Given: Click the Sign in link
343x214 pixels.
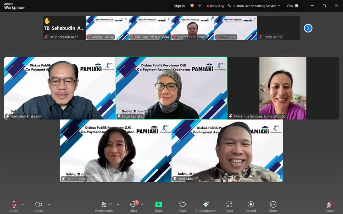Looking at the screenshot, I should (x=179, y=6).
